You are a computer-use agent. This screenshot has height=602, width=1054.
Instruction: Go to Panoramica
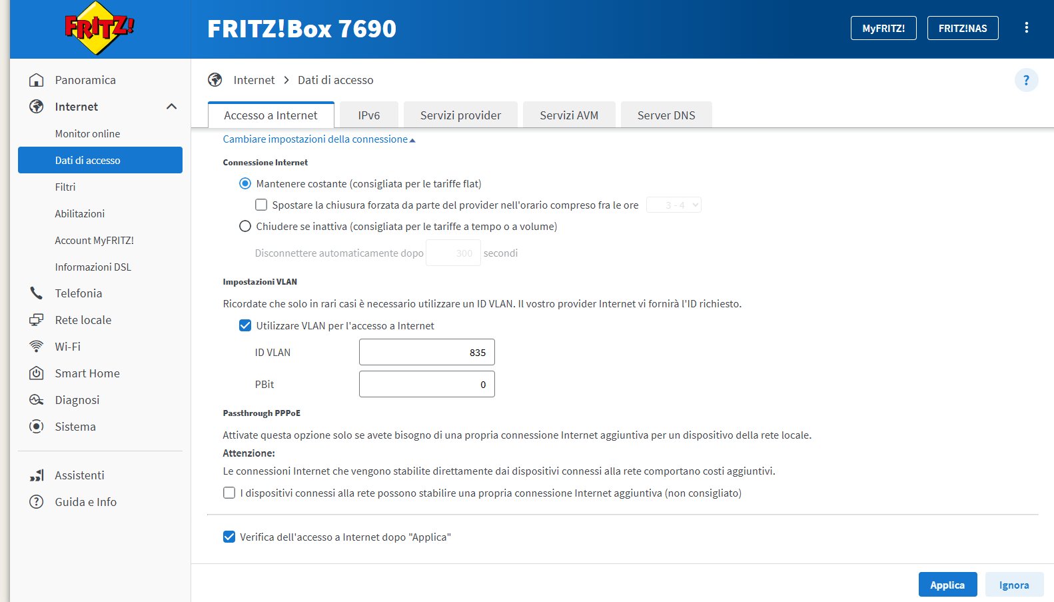(x=85, y=80)
